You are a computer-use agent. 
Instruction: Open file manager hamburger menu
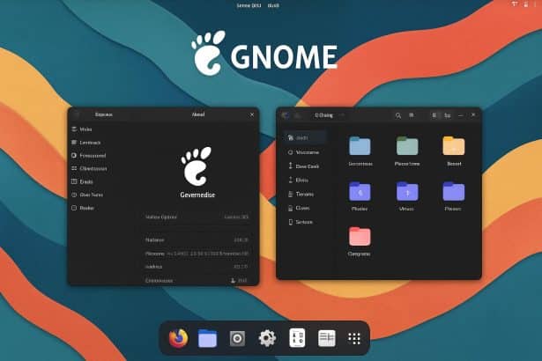(x=412, y=114)
